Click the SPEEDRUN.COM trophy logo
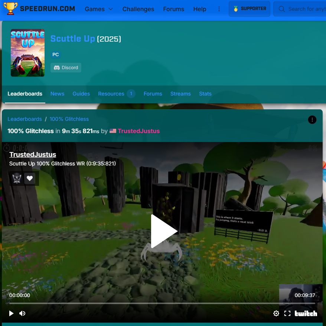The width and height of the screenshot is (326, 326). click(10, 9)
